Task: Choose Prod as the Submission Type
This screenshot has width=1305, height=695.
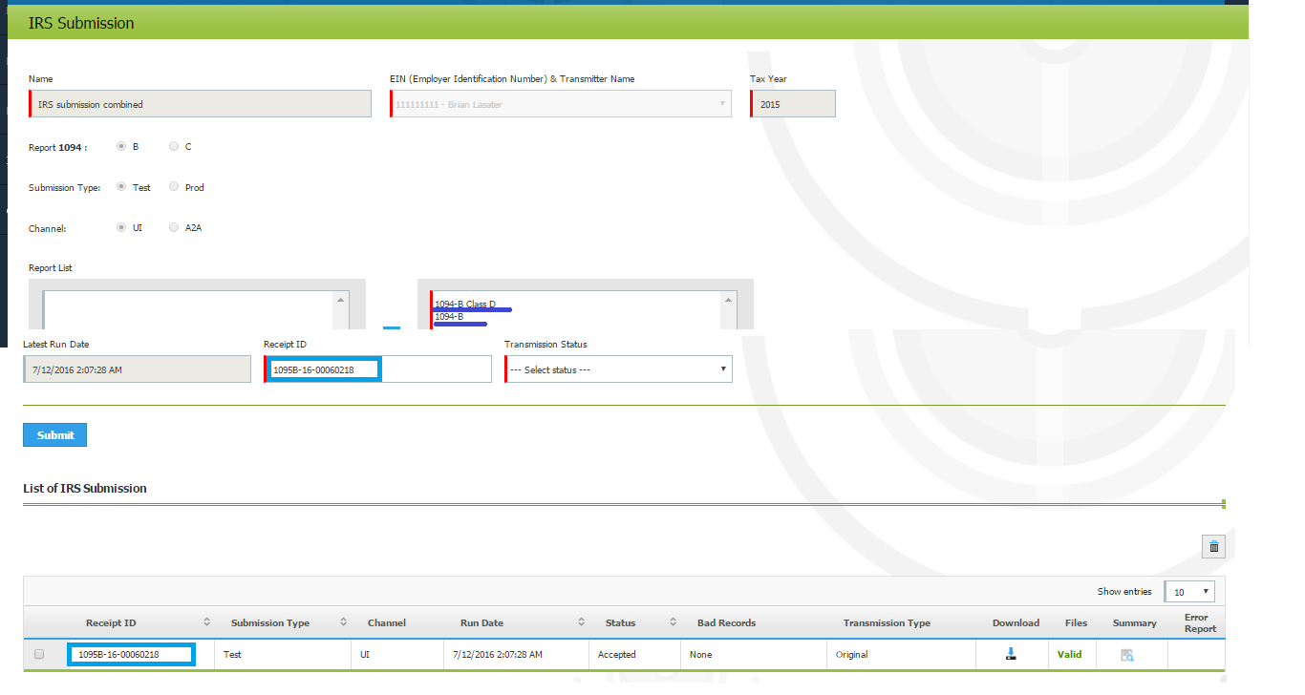Action: 173,187
